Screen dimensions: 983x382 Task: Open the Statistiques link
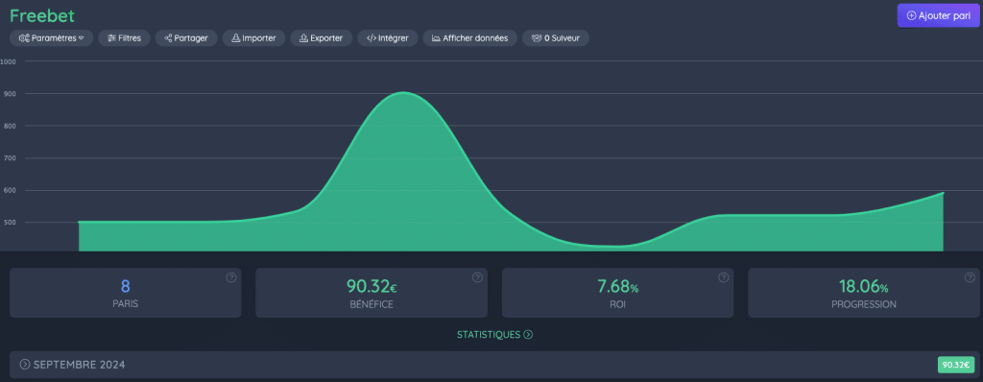[x=494, y=334]
